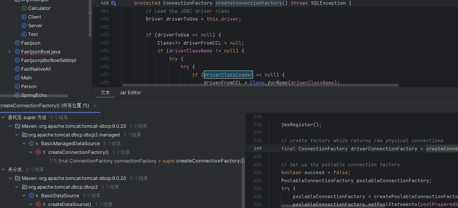Collapse the BasicDataSource results node
This screenshot has width=458, height=208.
click(x=24, y=196)
